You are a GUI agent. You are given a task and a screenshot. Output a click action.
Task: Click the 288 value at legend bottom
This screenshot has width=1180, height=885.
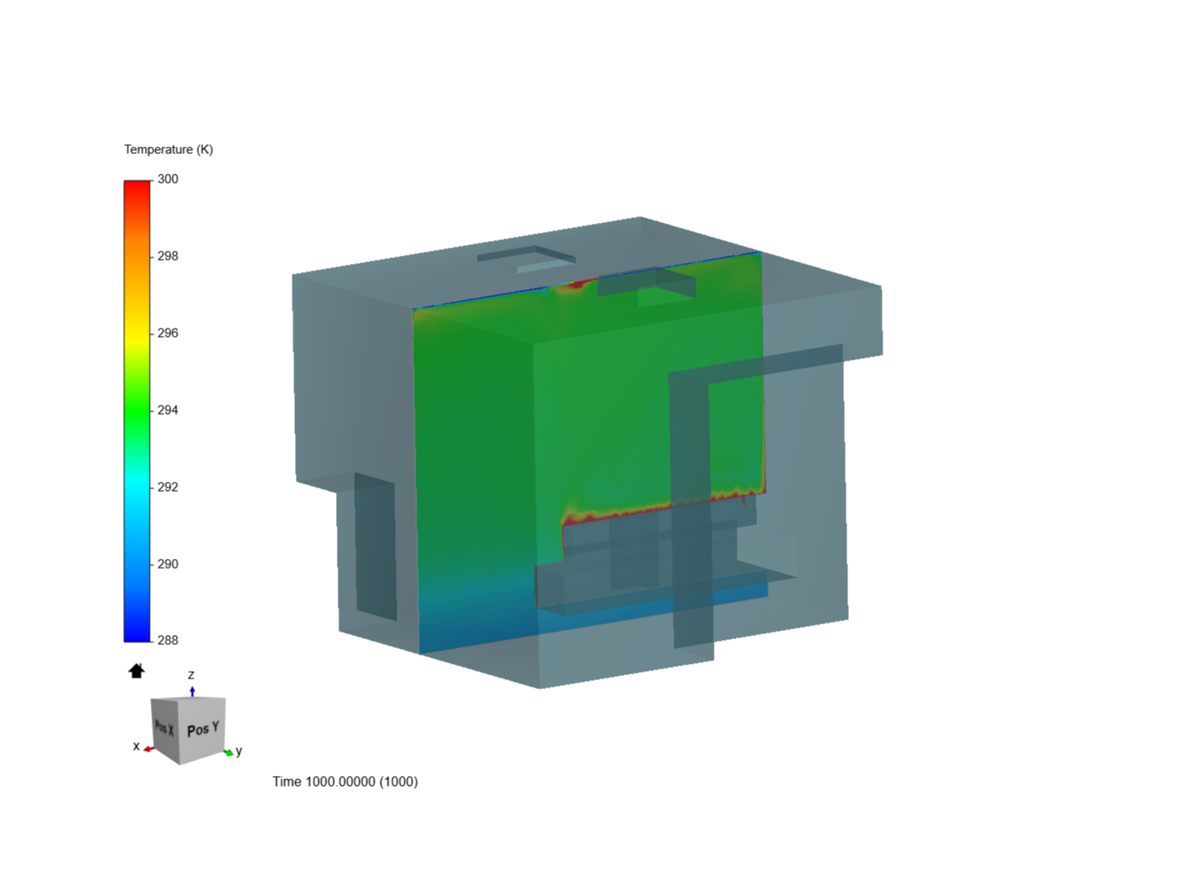[x=170, y=639]
